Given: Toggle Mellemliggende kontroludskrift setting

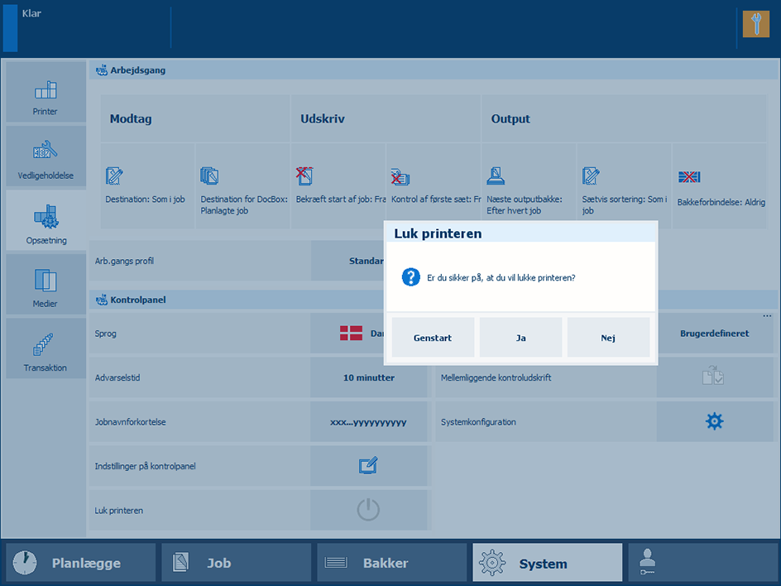Looking at the screenshot, I should (714, 377).
